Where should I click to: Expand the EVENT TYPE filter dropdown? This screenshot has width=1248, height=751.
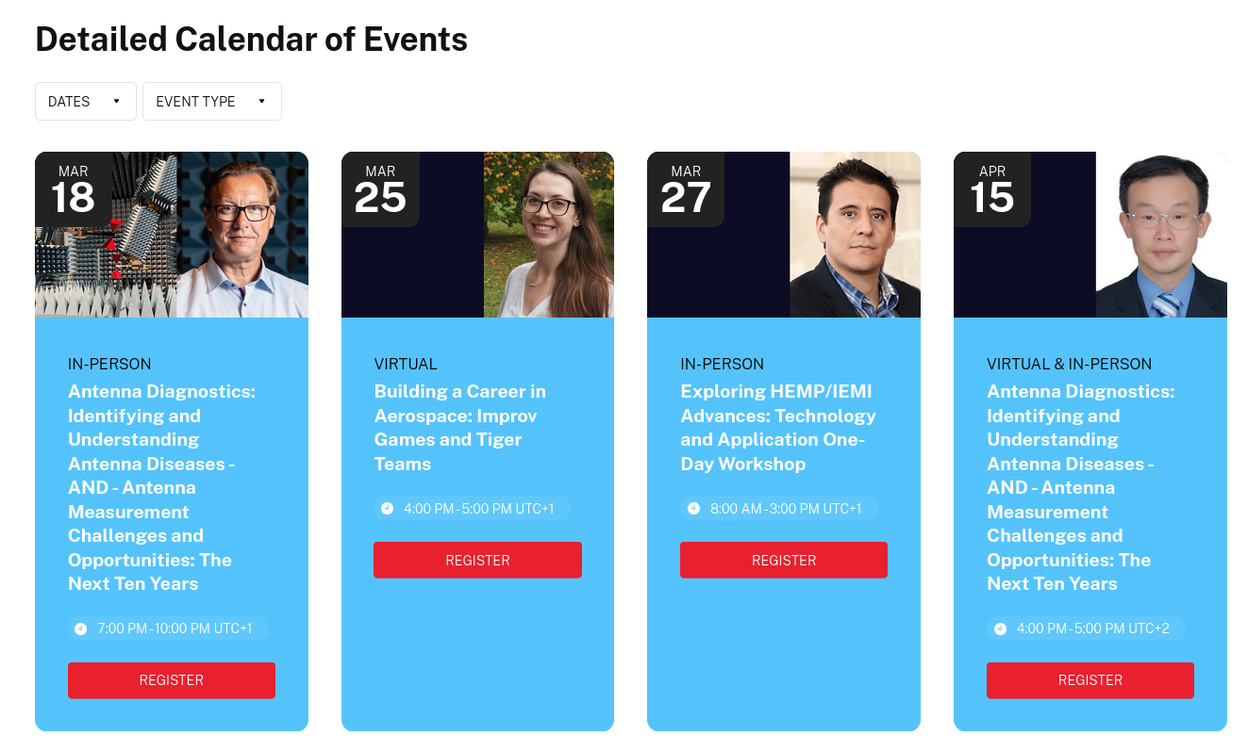212,102
